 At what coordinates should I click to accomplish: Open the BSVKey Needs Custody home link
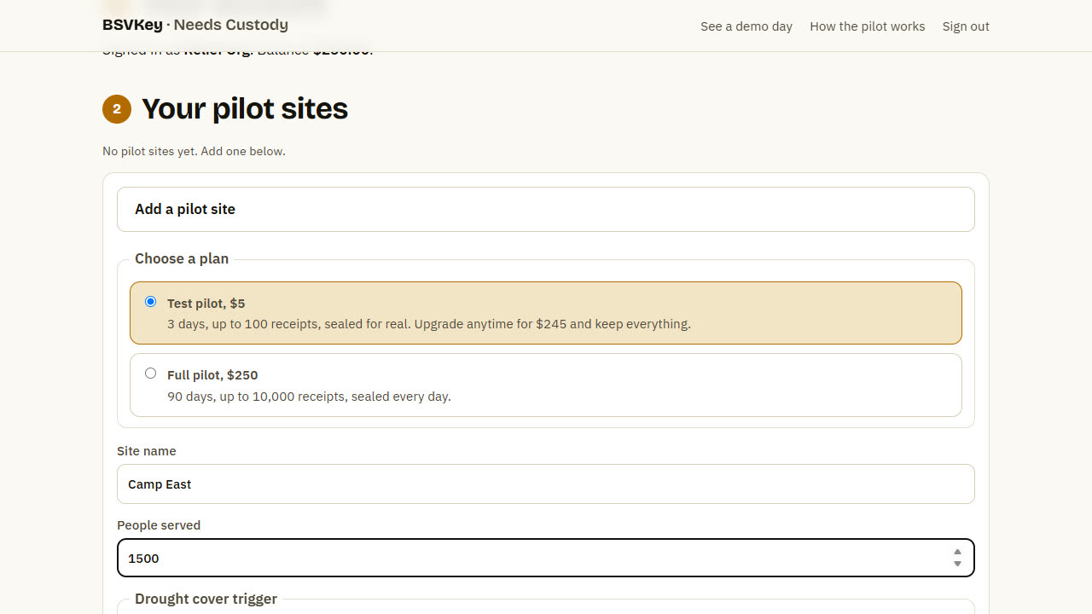[x=195, y=25]
